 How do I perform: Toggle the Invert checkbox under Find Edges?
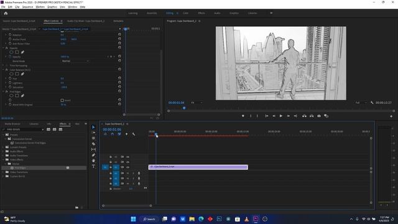[x=62, y=100]
